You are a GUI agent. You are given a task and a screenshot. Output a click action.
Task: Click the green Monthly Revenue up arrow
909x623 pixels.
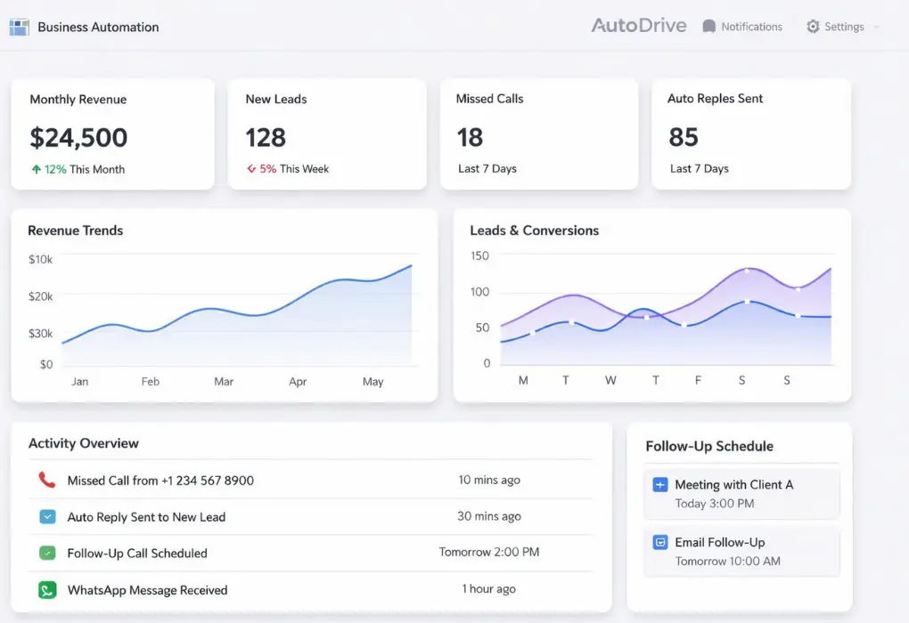[x=37, y=169]
